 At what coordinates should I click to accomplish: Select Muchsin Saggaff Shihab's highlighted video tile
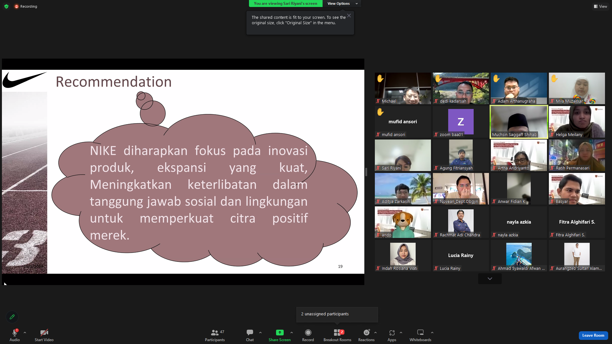519,122
